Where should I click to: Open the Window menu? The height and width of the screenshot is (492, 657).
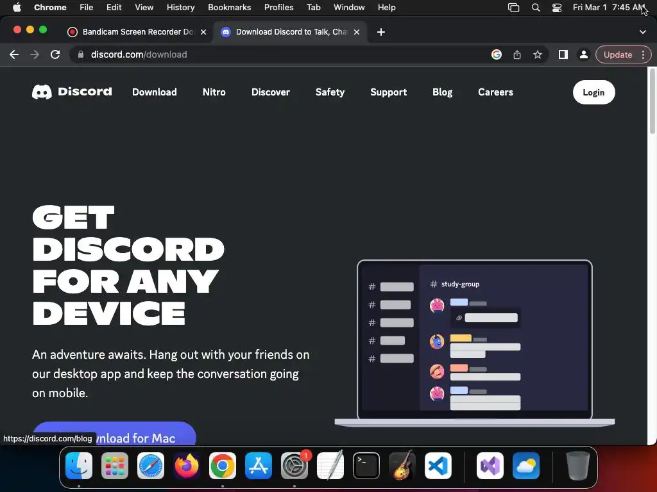pos(349,8)
